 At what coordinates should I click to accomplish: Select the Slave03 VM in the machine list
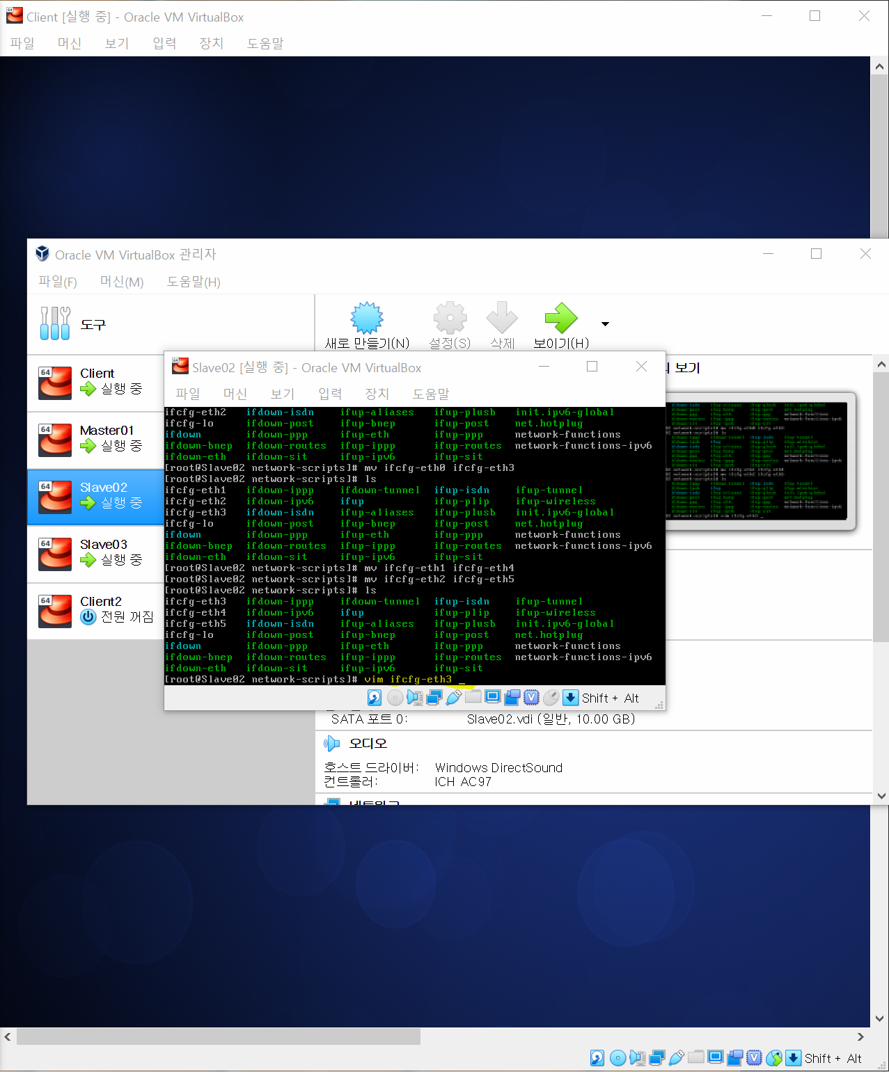pyautogui.click(x=96, y=554)
